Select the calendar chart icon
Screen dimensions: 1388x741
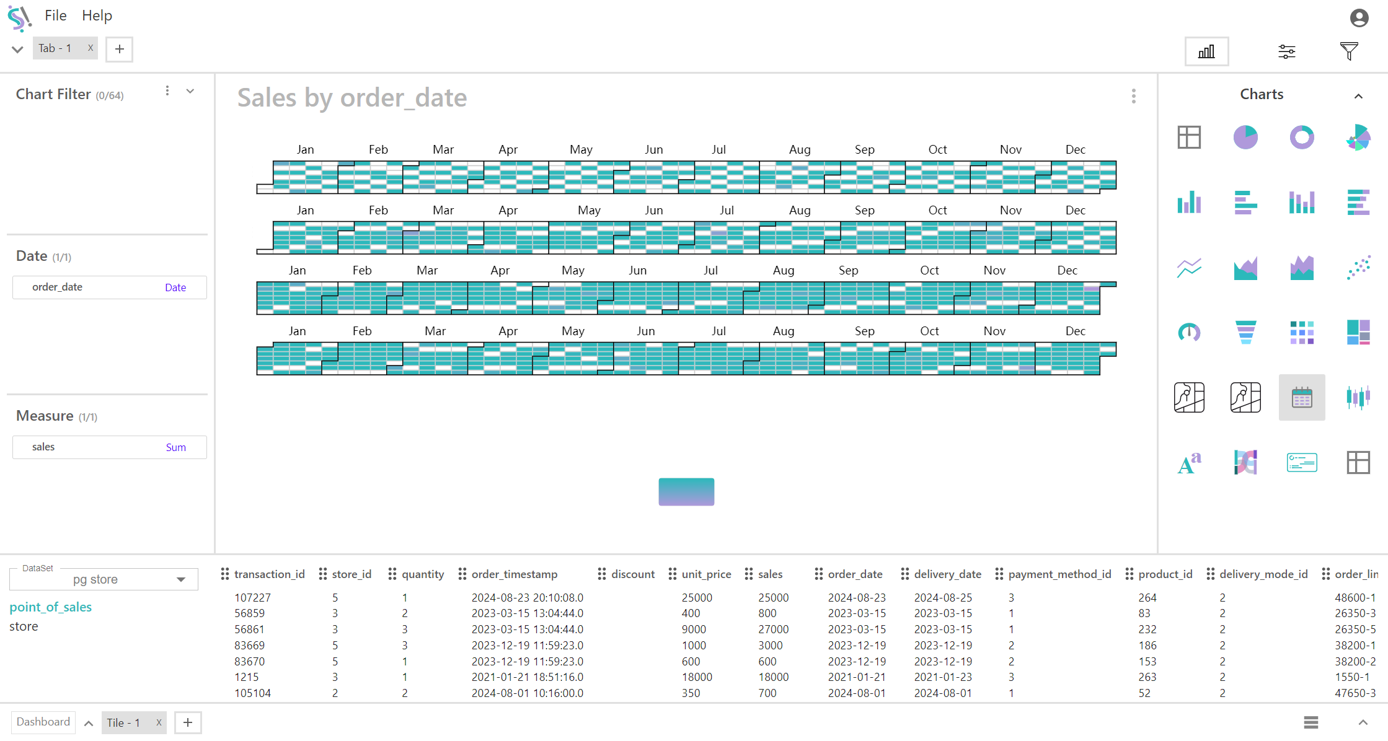coord(1302,397)
